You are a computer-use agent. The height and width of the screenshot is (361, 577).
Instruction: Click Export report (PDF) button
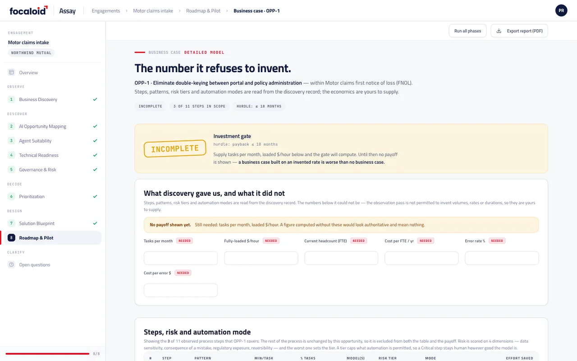pos(519,31)
